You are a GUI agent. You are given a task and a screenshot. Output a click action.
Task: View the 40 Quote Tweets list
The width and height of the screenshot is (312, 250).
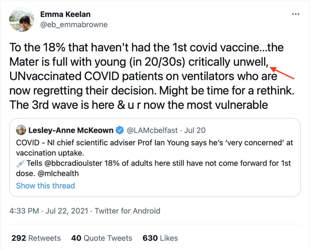[102, 238]
